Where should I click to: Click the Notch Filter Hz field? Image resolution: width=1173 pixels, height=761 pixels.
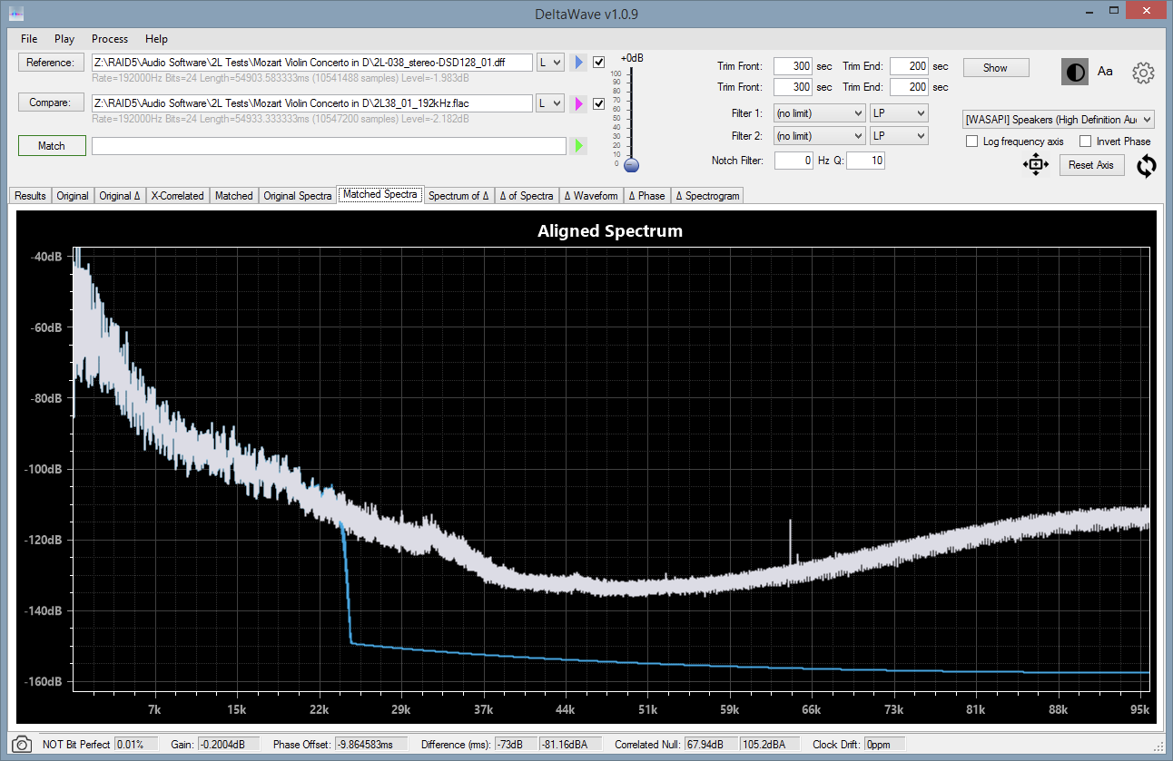click(x=793, y=161)
